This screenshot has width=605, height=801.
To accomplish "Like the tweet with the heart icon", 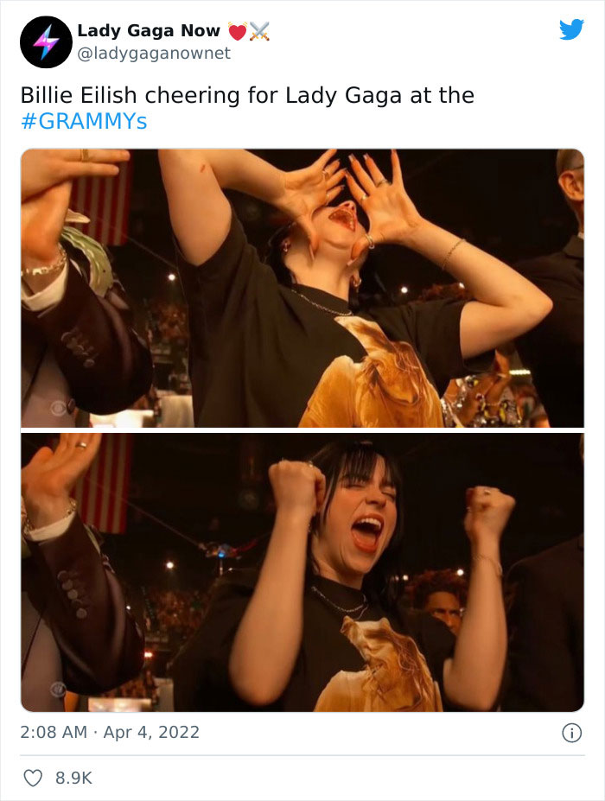I will 33,778.
